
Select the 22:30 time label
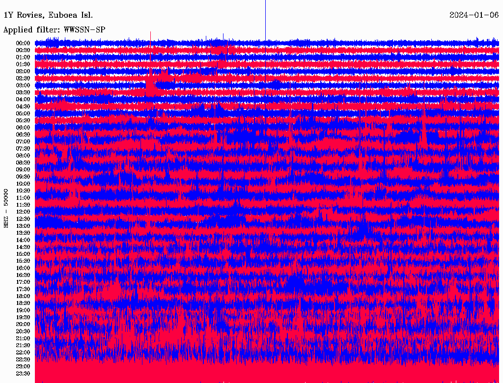[x=23, y=359]
